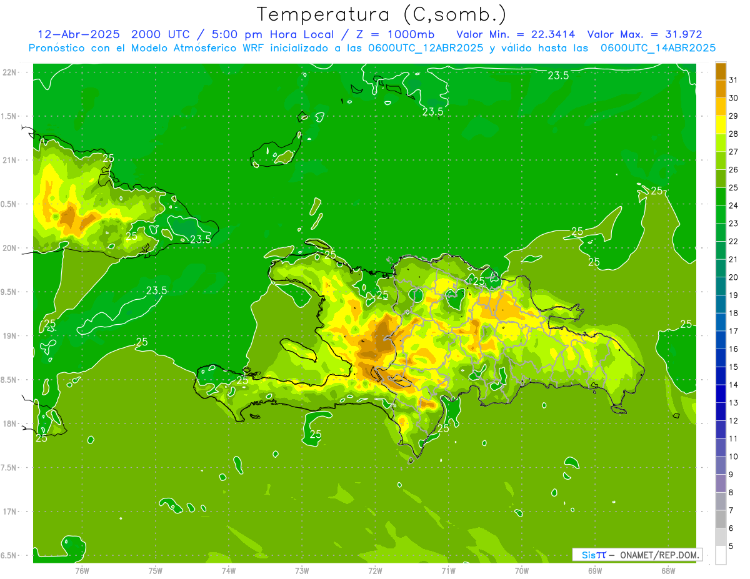
Task: Select the date text "12-Abr-2025"
Action: click(x=78, y=34)
